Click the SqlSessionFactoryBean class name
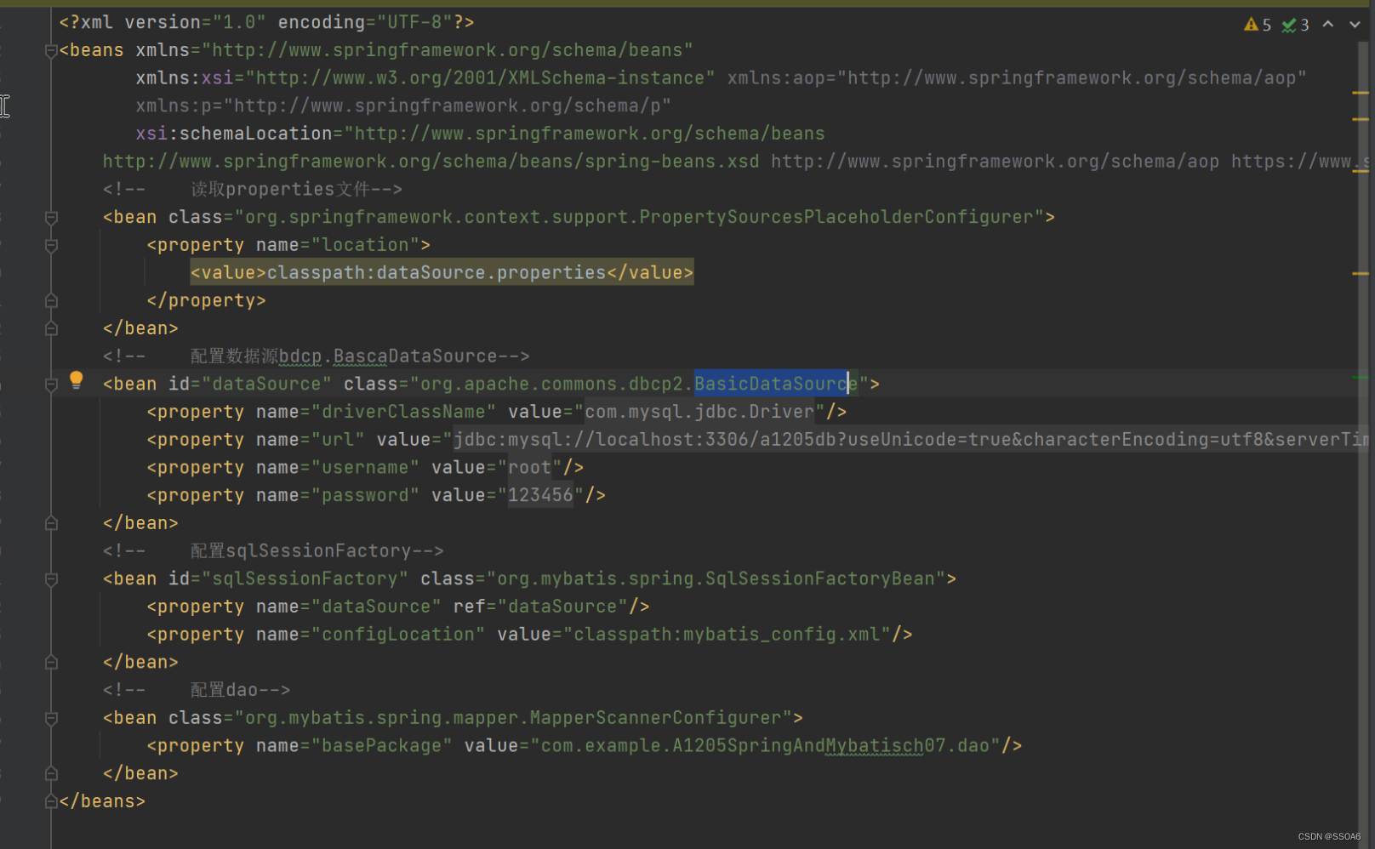This screenshot has width=1375, height=849. pyautogui.click(x=820, y=578)
